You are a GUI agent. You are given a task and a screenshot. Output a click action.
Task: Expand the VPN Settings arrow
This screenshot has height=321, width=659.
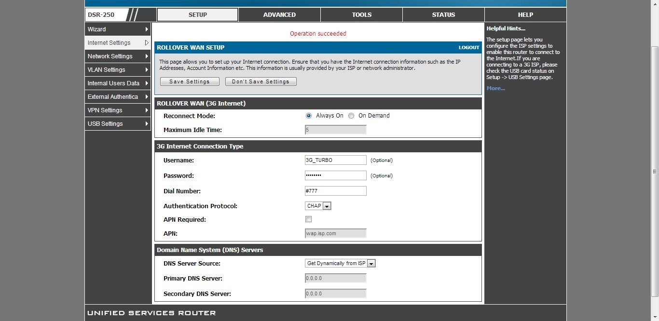[x=147, y=110]
